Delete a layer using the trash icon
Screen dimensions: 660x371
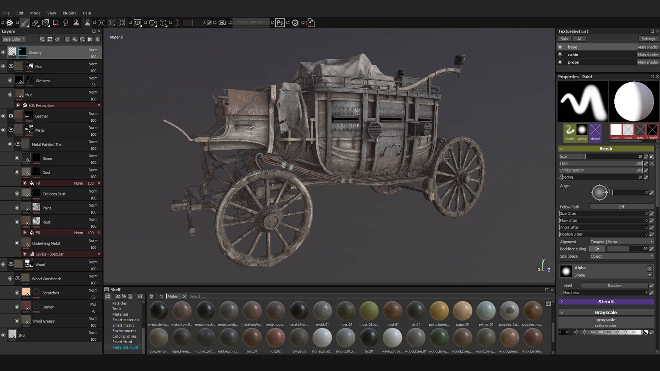98,39
